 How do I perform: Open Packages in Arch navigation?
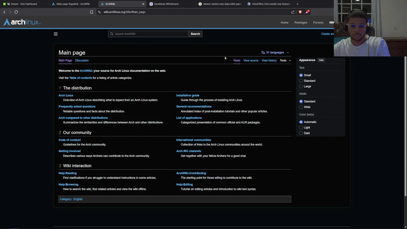click(x=300, y=23)
